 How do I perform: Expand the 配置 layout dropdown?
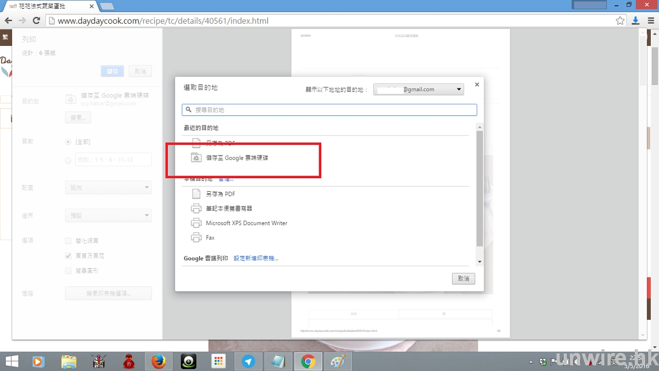[108, 188]
